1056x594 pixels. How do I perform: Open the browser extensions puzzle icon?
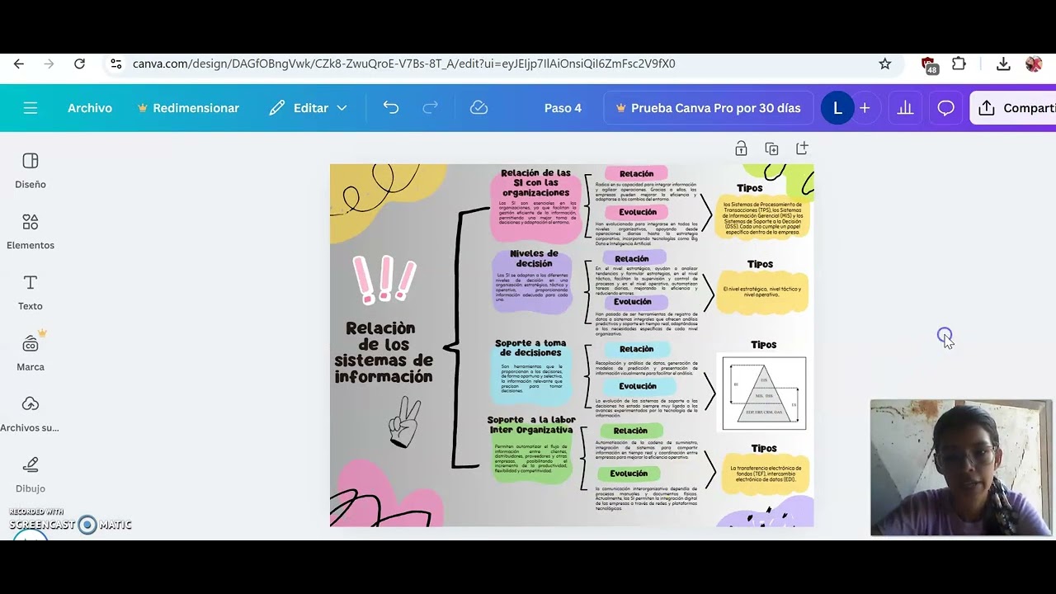point(959,64)
